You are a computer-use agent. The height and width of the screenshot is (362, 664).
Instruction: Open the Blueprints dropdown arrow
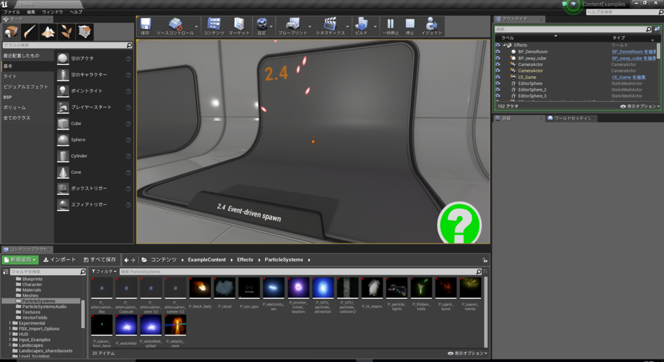pos(310,27)
